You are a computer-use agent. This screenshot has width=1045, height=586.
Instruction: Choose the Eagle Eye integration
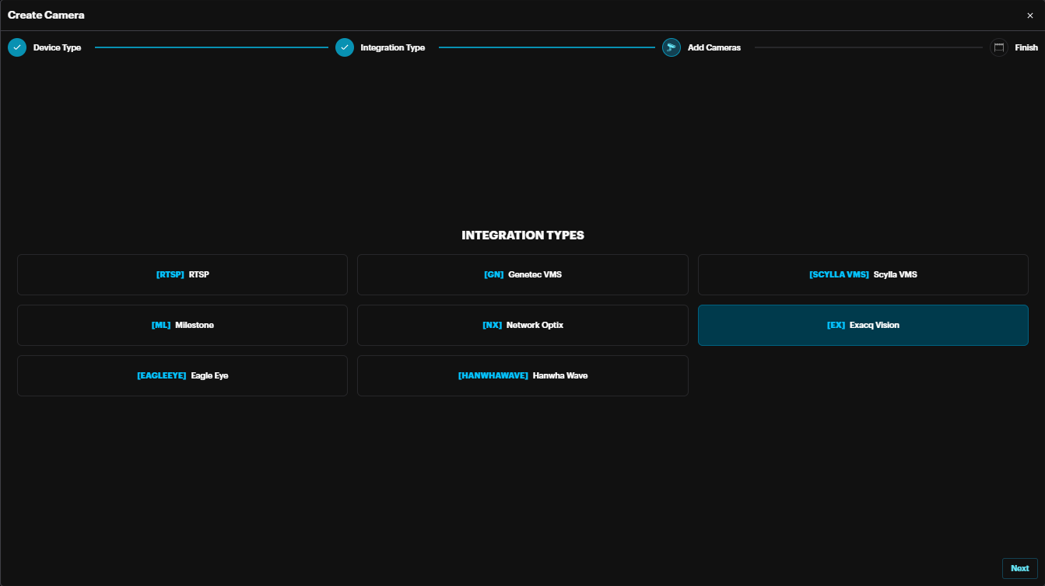point(182,375)
